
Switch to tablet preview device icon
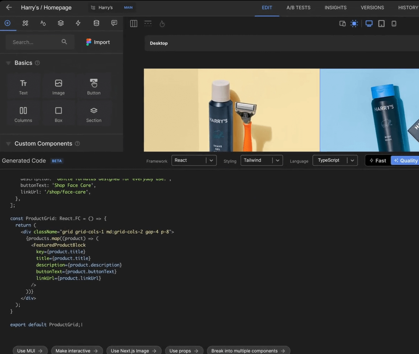tap(381, 24)
